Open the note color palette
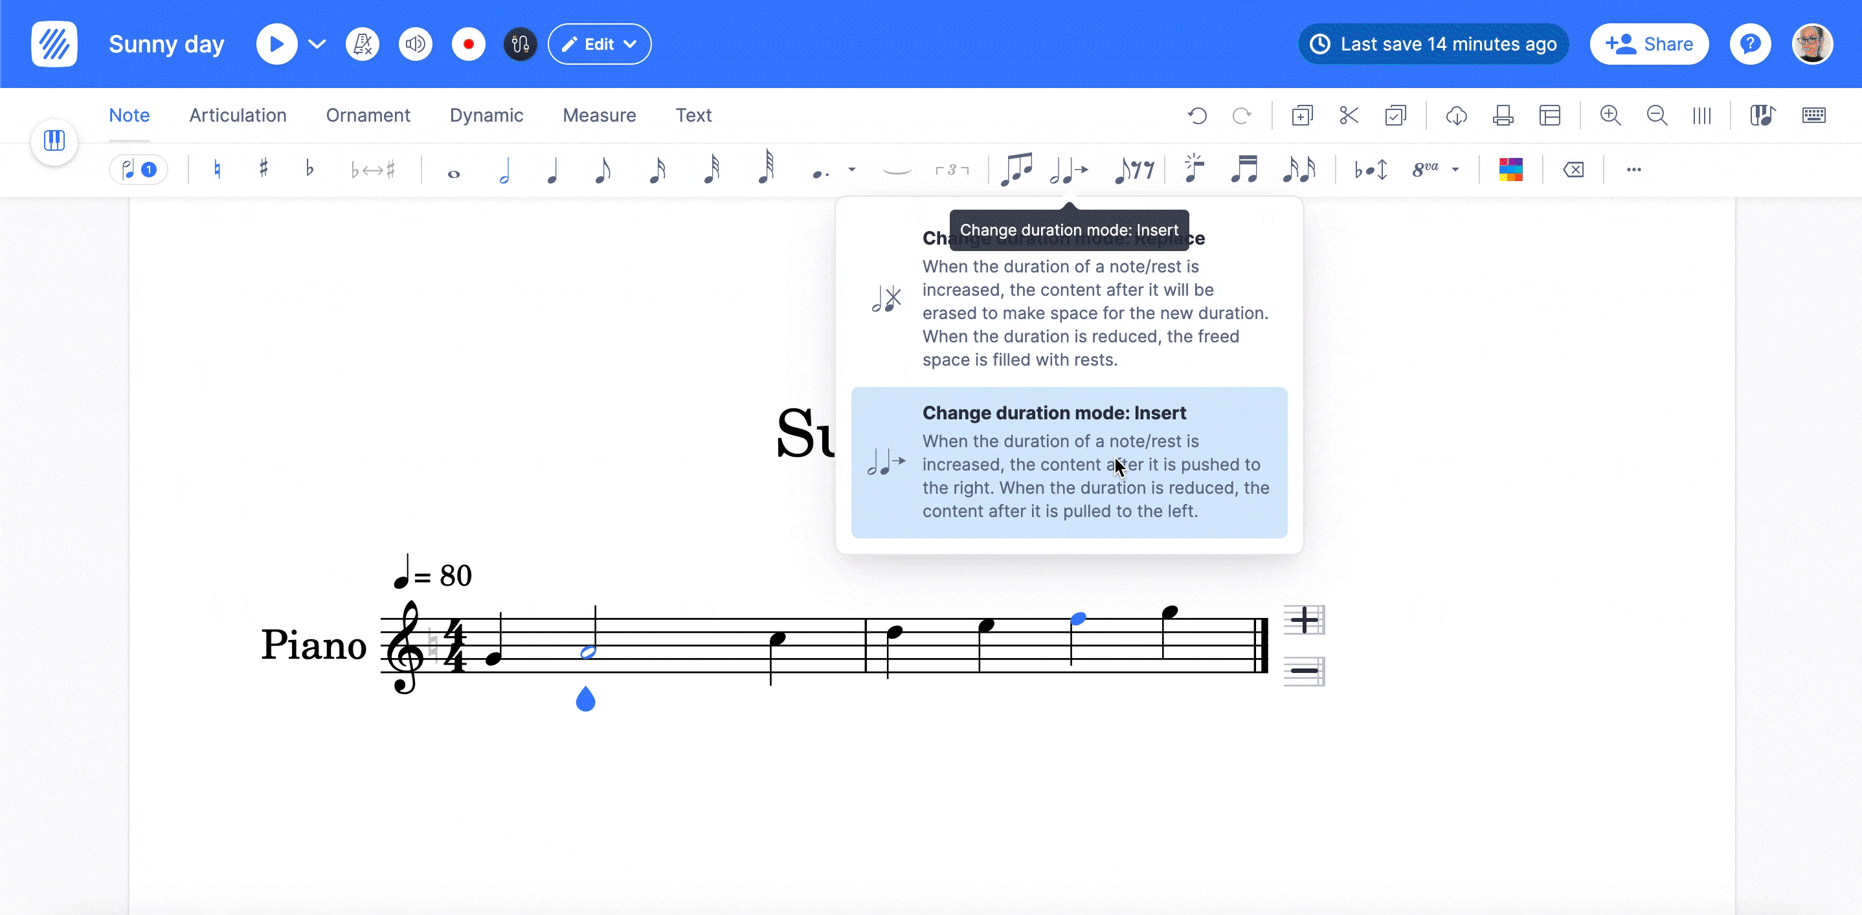 coord(1510,170)
